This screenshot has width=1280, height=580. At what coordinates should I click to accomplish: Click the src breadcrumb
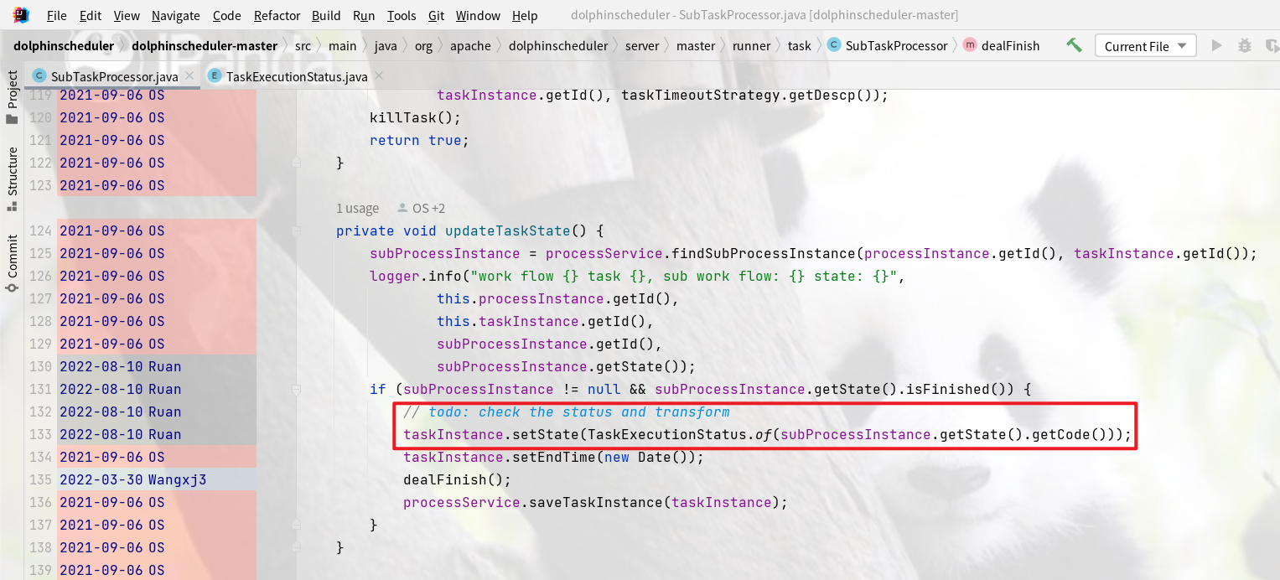303,45
